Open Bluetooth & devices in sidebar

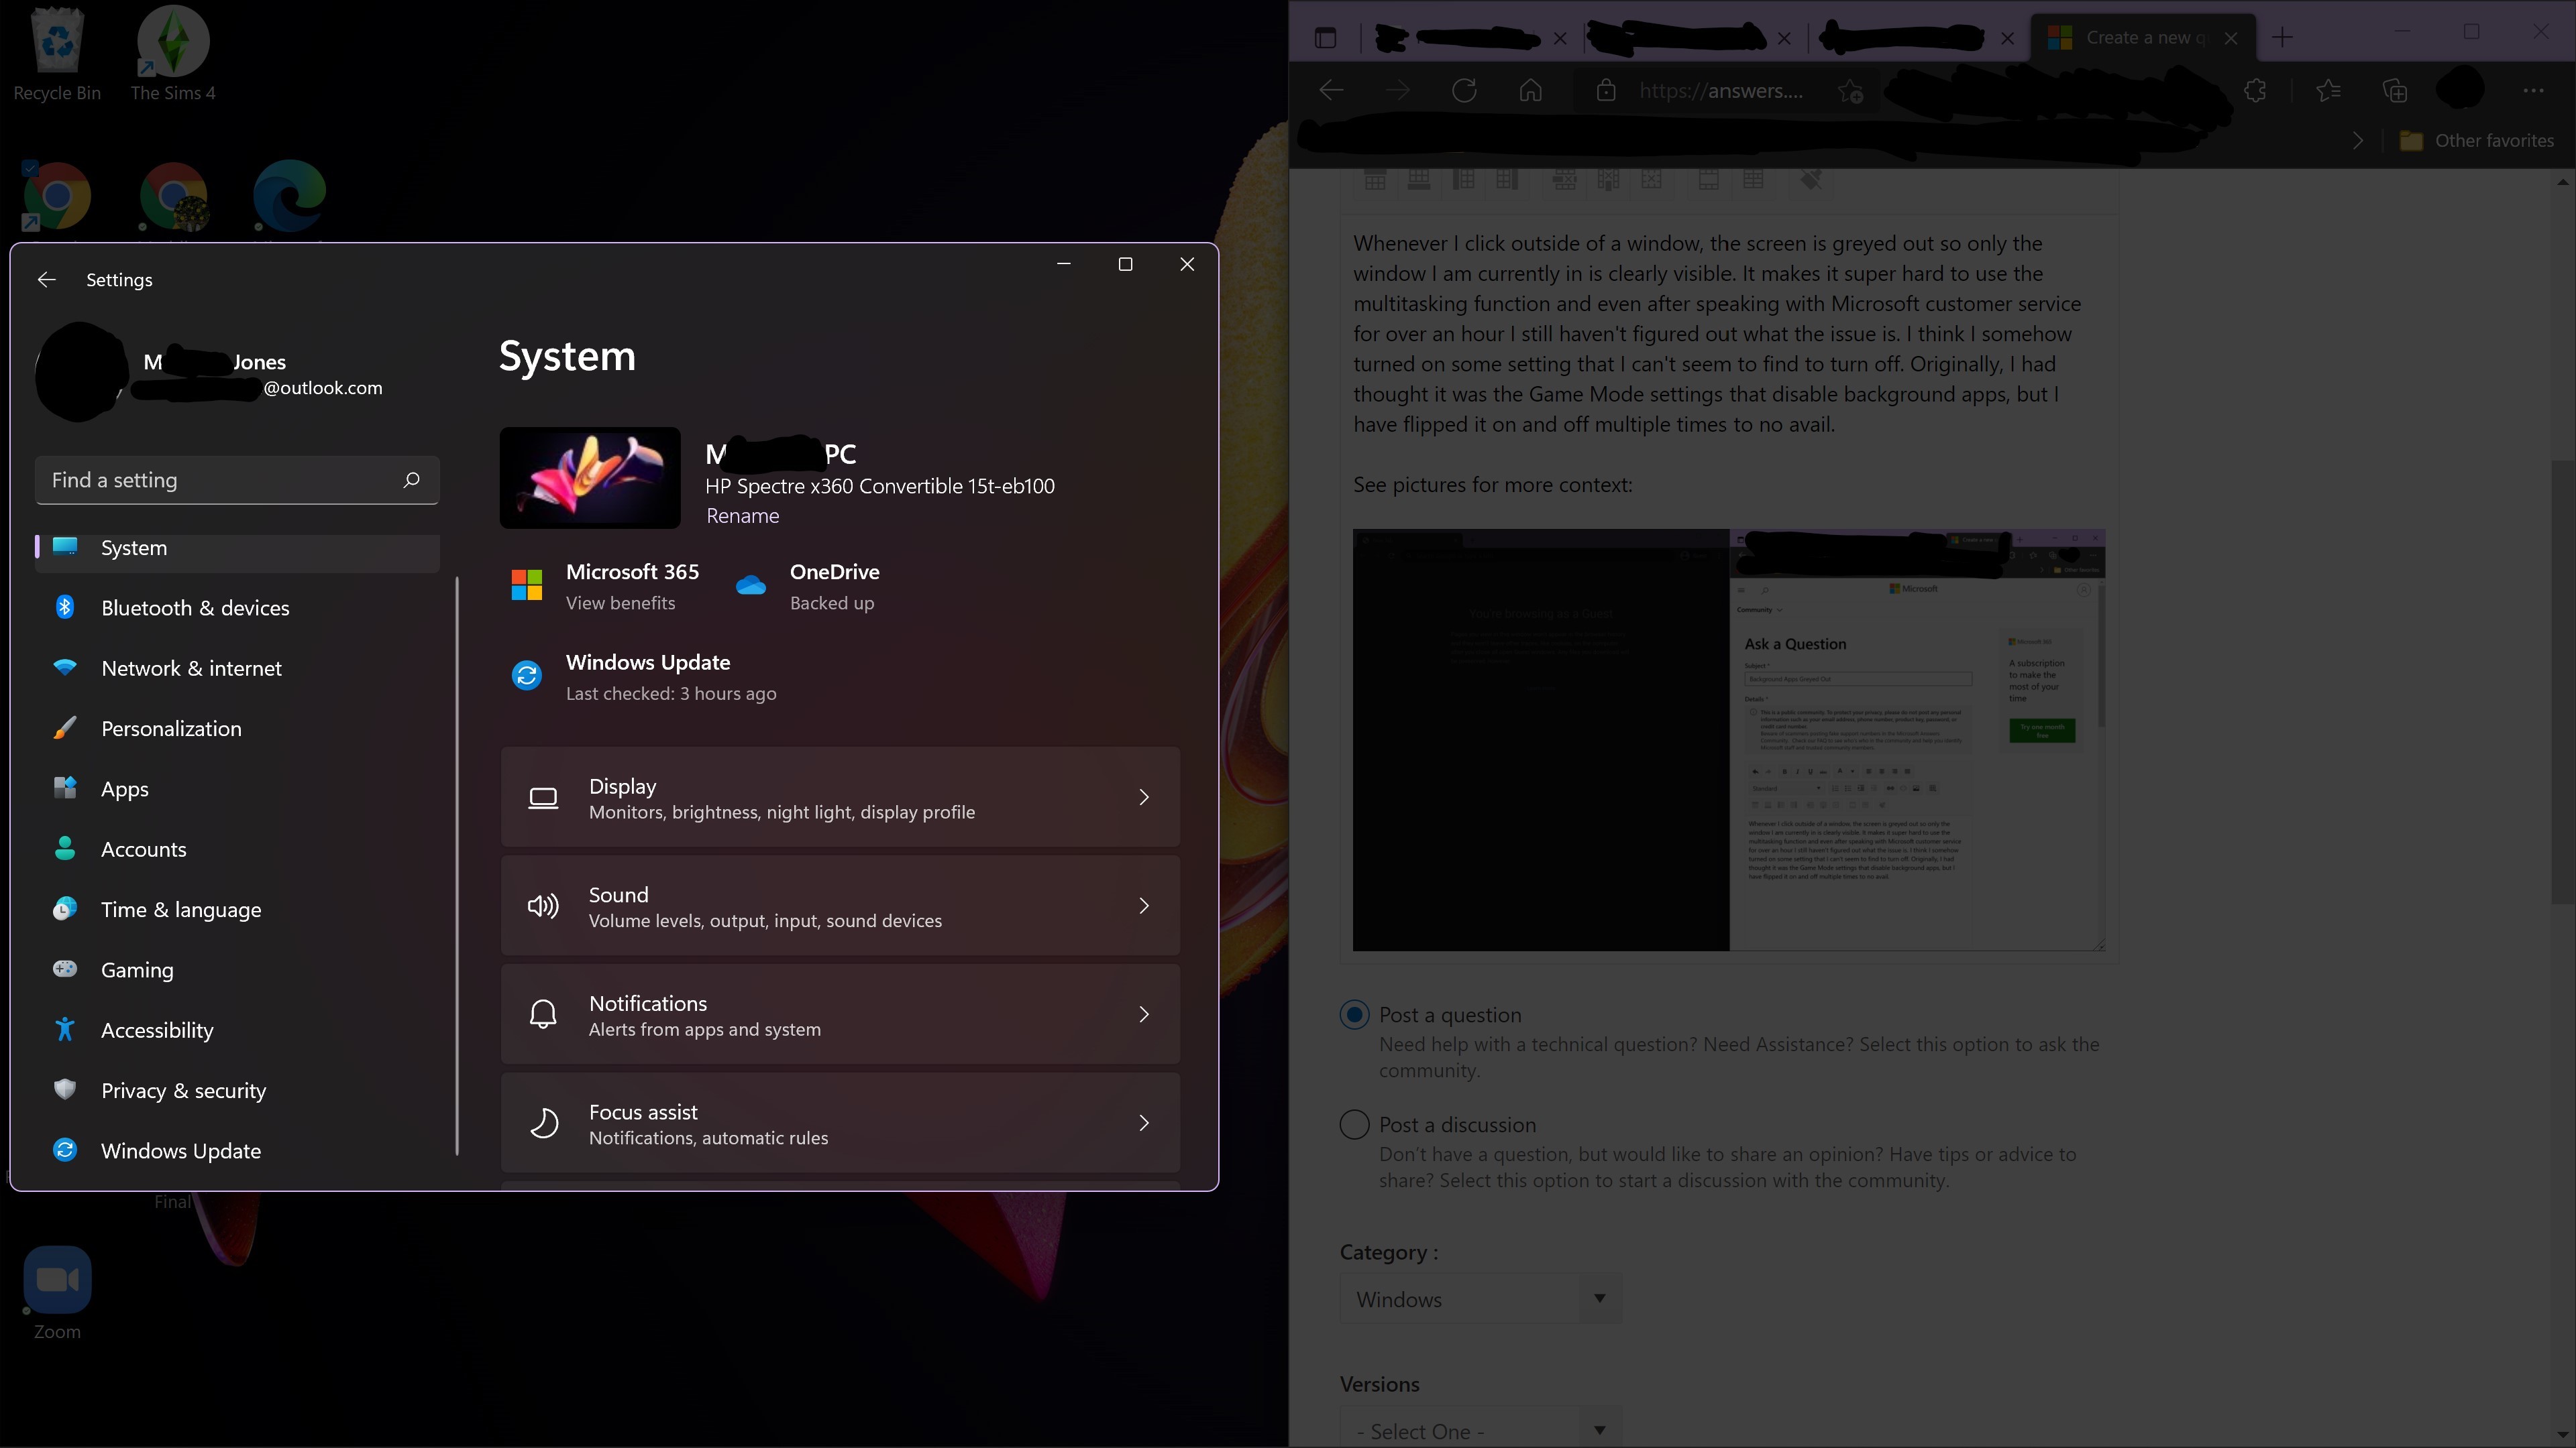point(195,609)
